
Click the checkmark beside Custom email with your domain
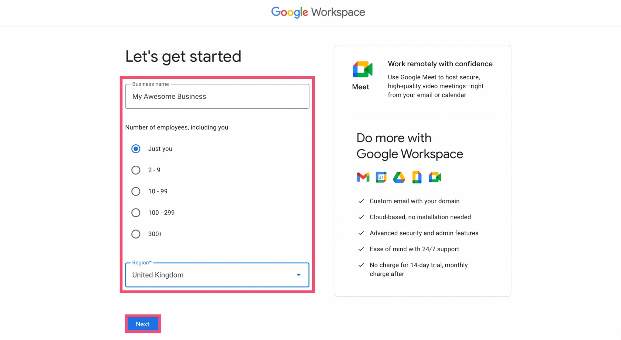[361, 201]
